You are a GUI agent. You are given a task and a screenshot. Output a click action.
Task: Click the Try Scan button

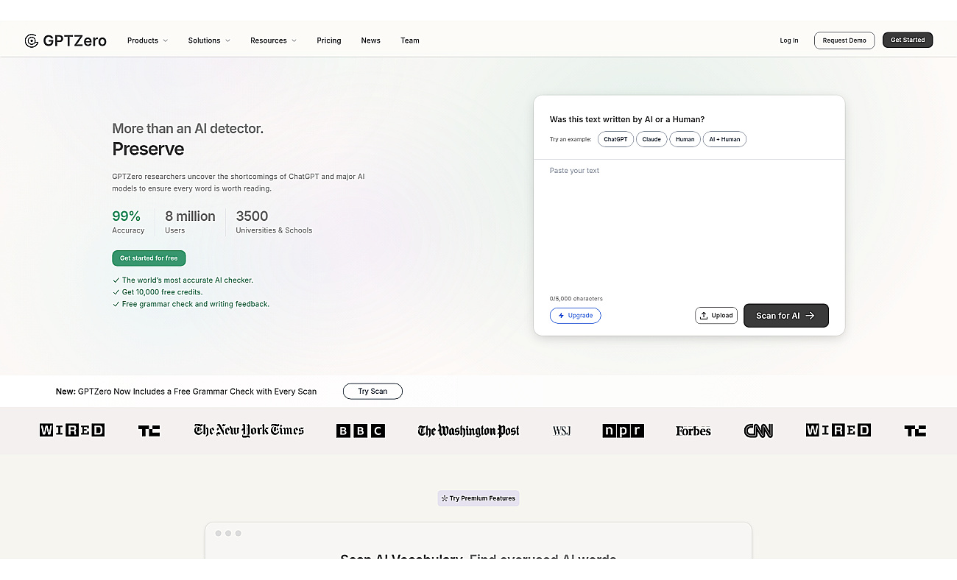[x=372, y=392]
